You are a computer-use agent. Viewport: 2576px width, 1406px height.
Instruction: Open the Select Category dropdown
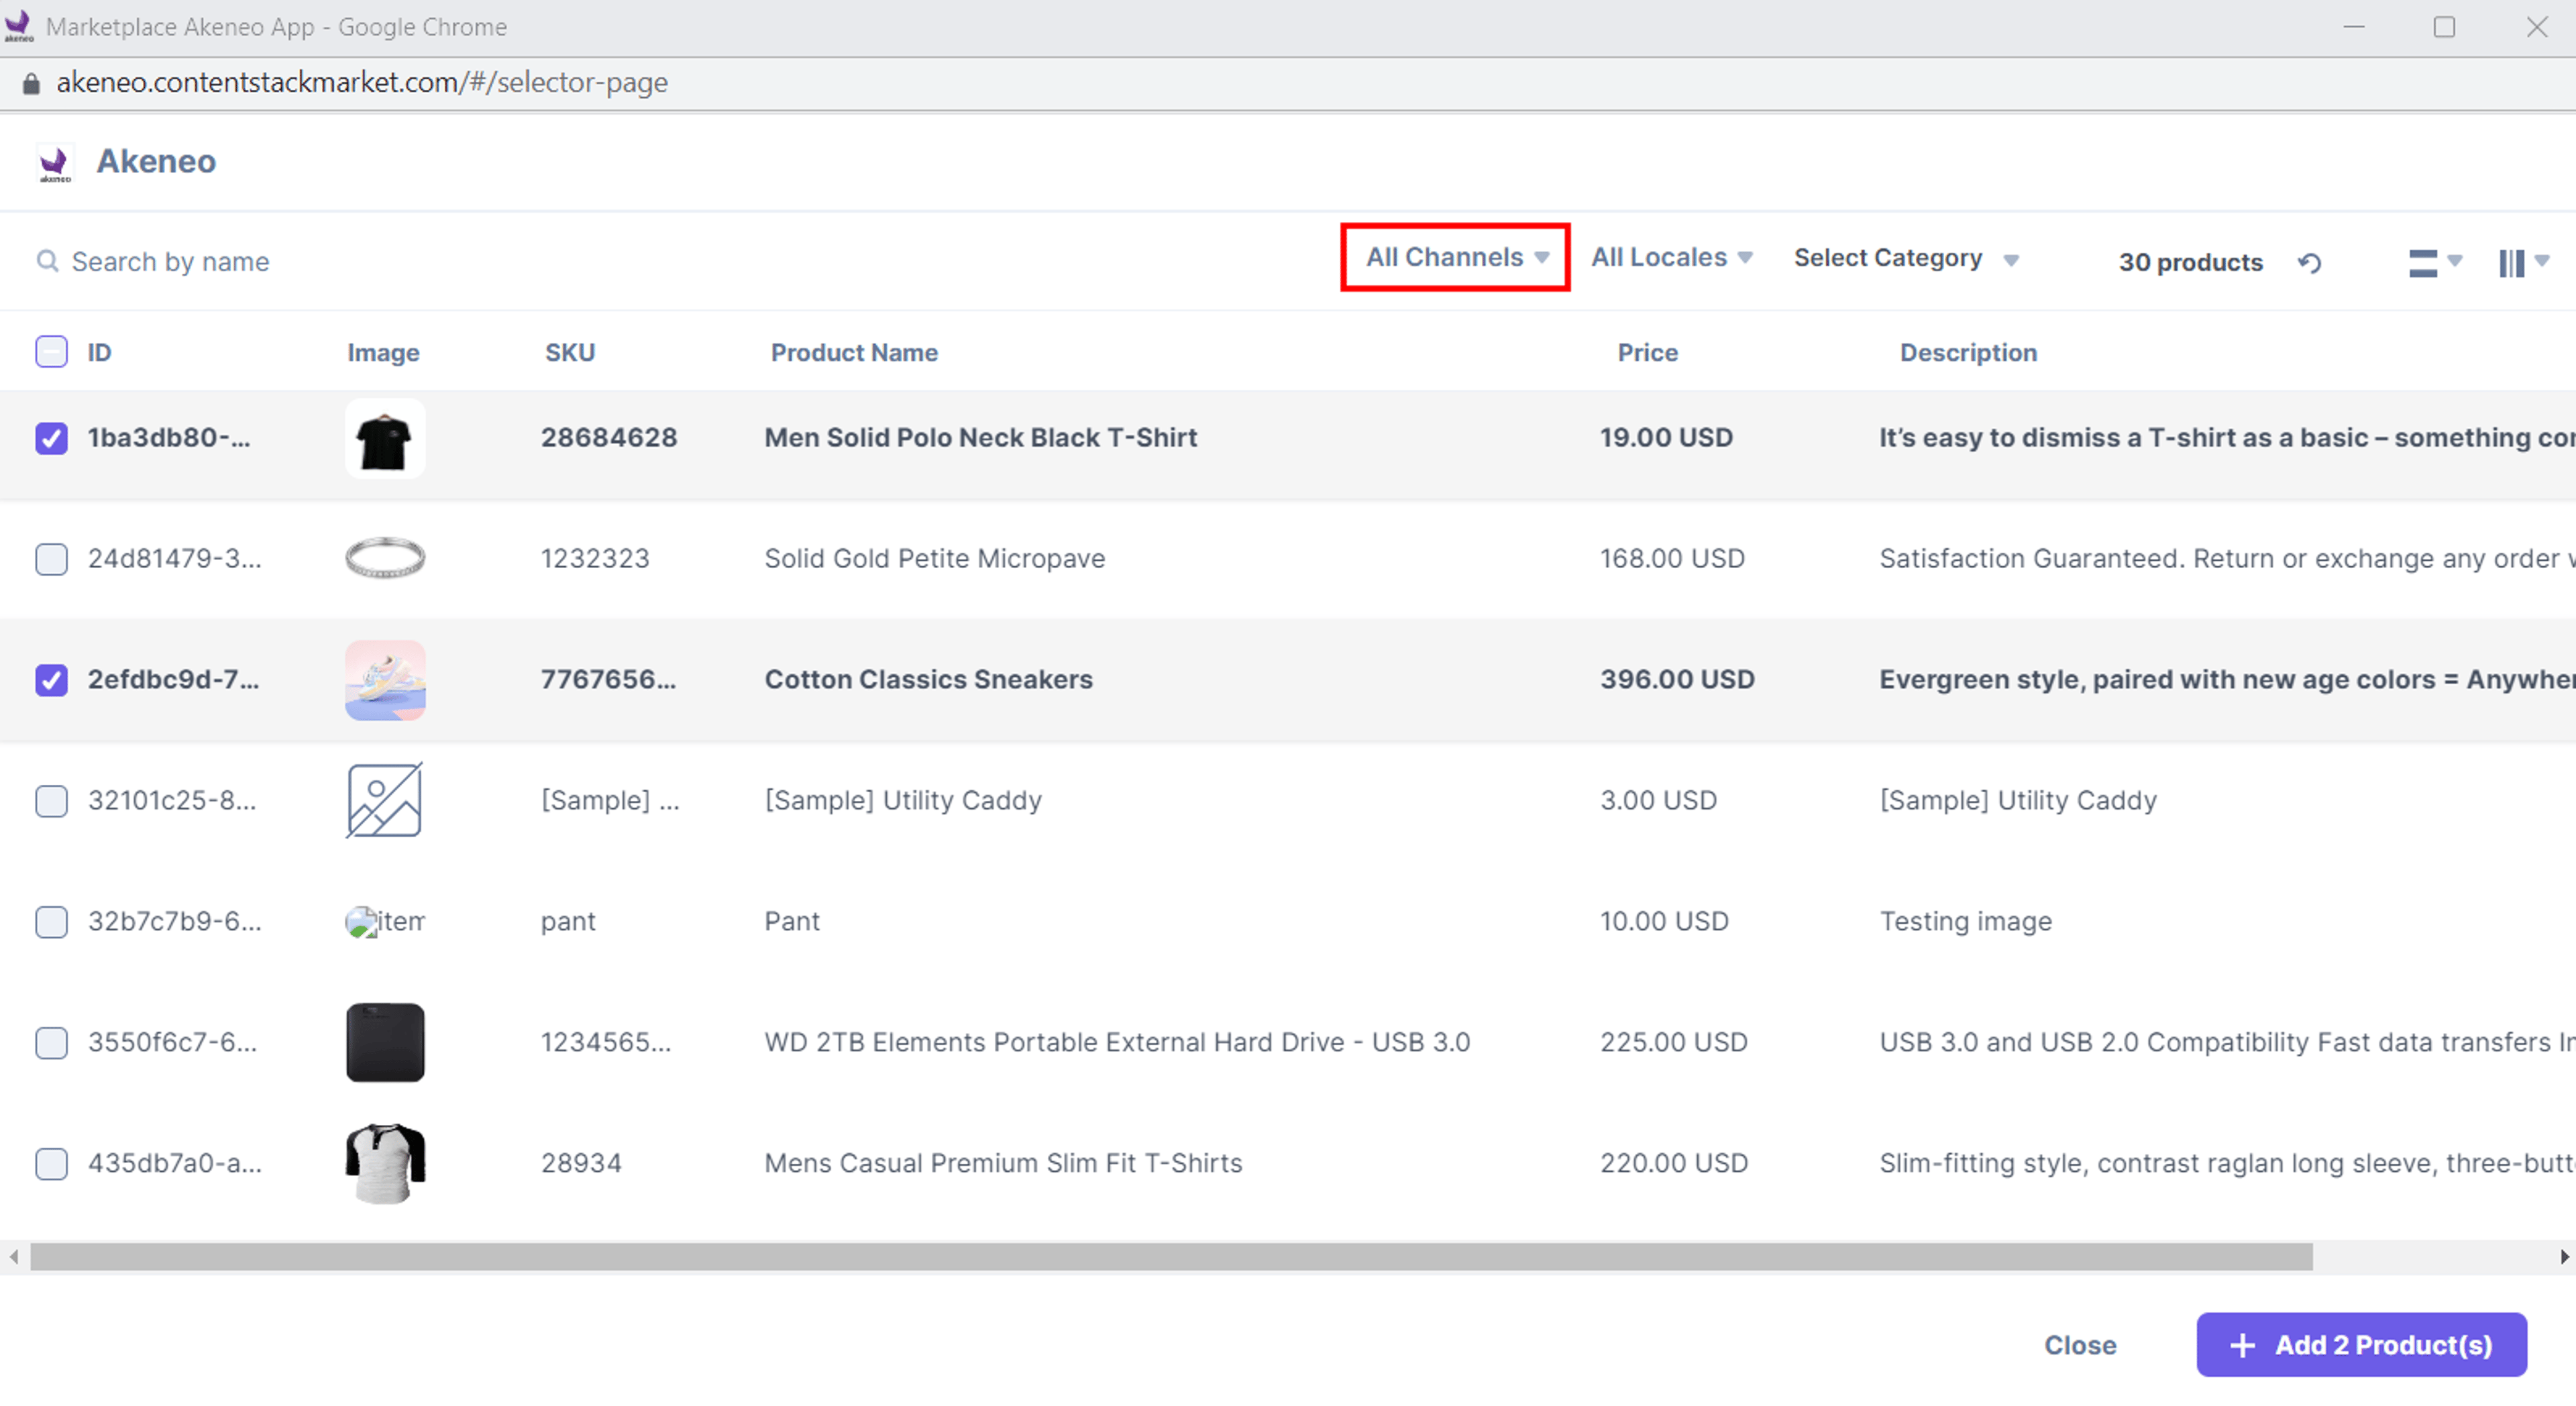pyautogui.click(x=1906, y=258)
